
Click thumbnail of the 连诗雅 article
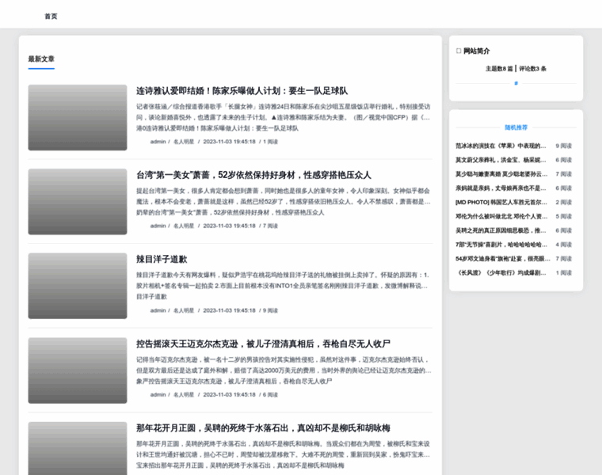click(x=78, y=117)
